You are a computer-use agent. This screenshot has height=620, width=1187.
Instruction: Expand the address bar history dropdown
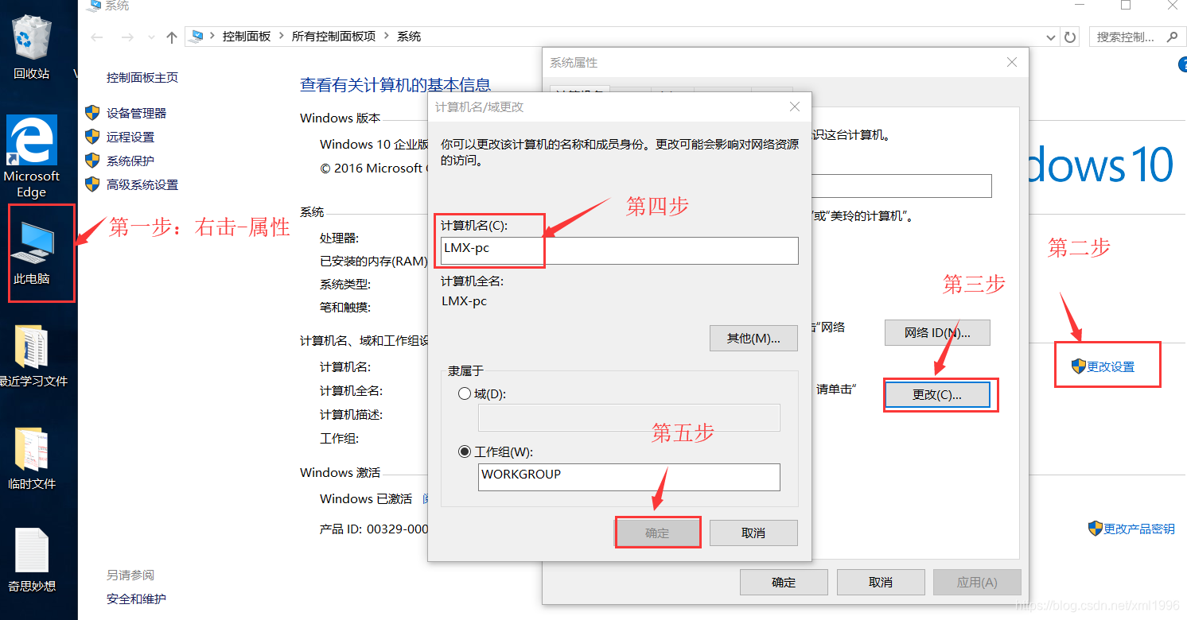(1052, 37)
